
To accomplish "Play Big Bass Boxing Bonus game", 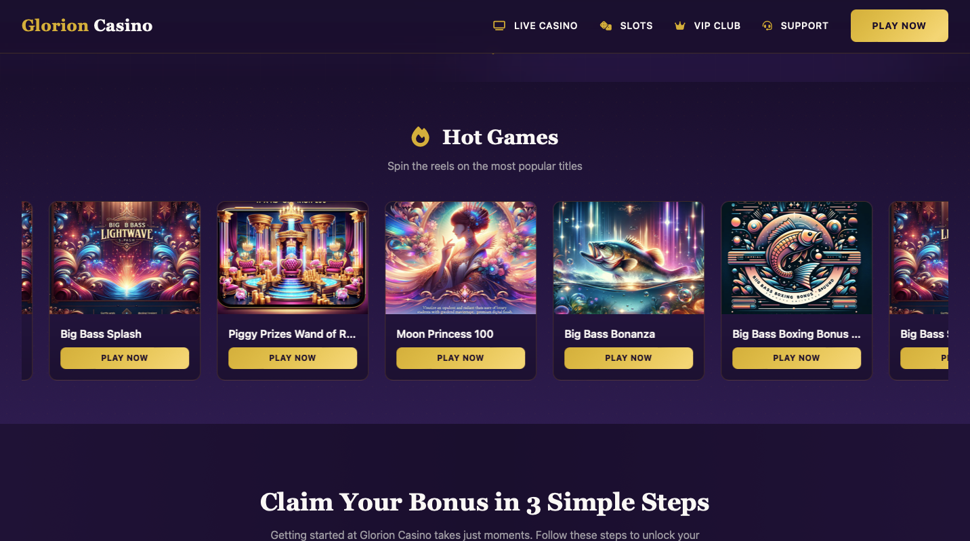I will (x=797, y=358).
